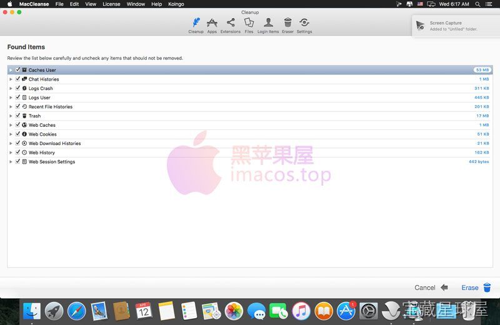Open the Koingo menu
Viewport: 500px width, 325px height.
tap(176, 4)
